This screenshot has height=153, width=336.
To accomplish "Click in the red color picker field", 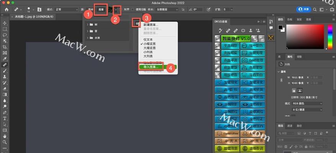I will pos(305,37).
